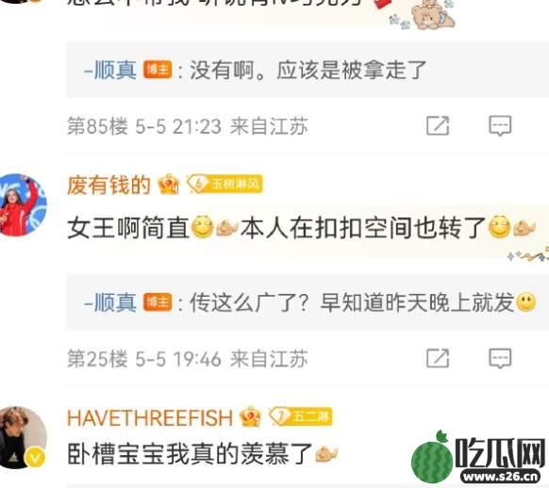Viewport: 549px width, 488px height.
Task: Tap share icon on the 25th-floor comment
Action: pos(438,358)
